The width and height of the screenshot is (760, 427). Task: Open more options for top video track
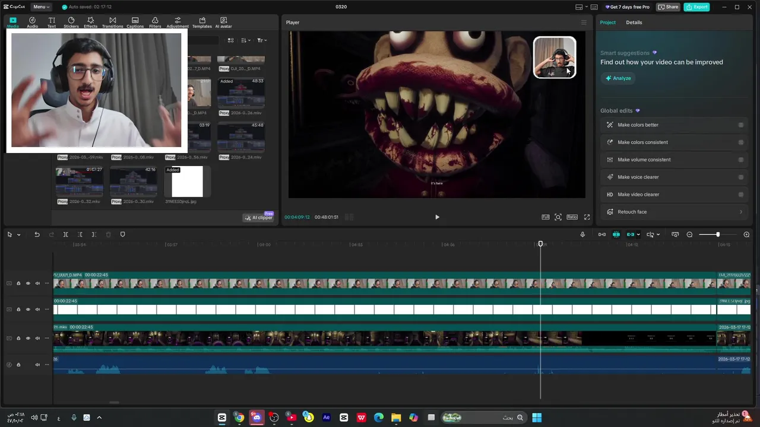click(47, 283)
